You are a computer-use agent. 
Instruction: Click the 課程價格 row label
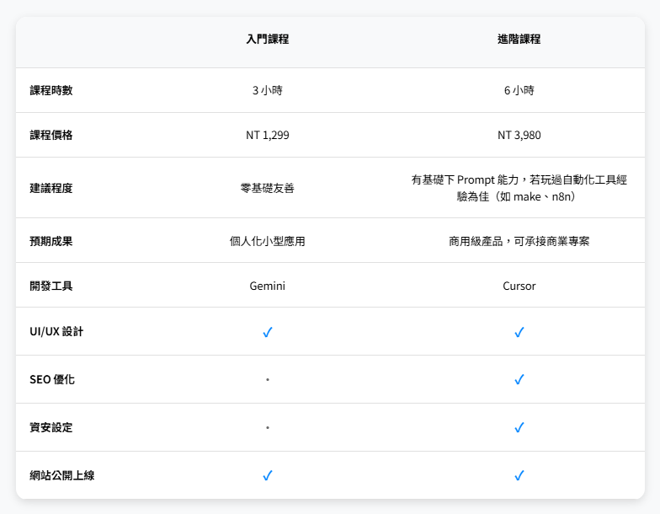point(51,135)
